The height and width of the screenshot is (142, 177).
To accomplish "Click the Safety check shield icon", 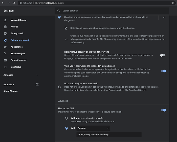I will 5,33.
